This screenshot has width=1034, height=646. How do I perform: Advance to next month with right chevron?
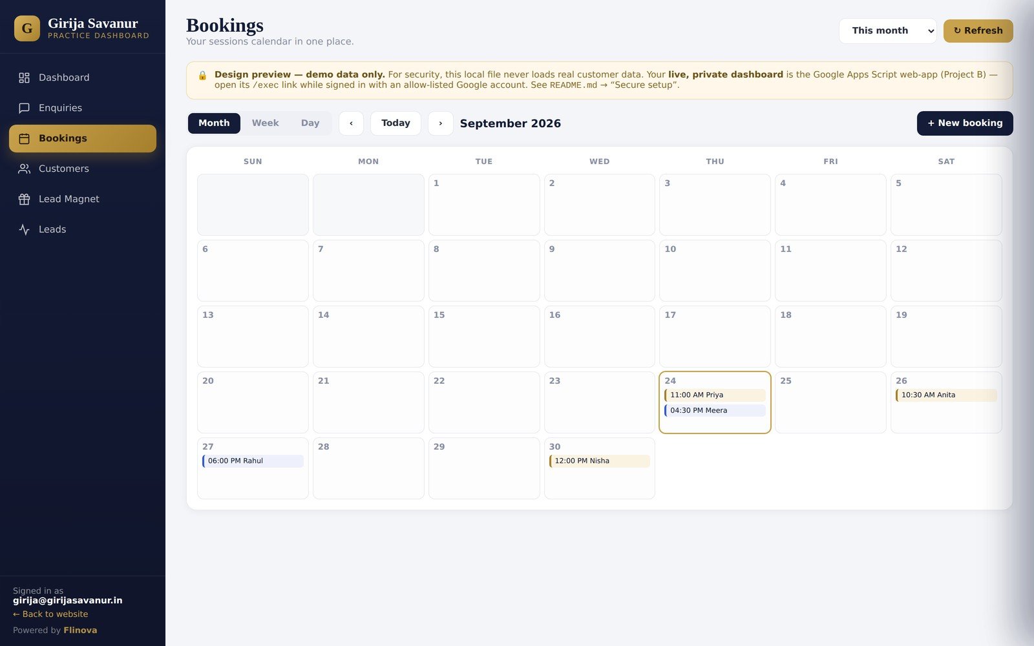pyautogui.click(x=441, y=123)
